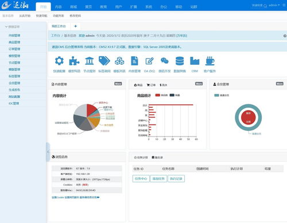Collapse the sidebar with the left-arrow handle
The image size is (287, 223).
(x=48, y=152)
